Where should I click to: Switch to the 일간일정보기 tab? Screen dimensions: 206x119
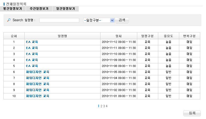coord(65,9)
